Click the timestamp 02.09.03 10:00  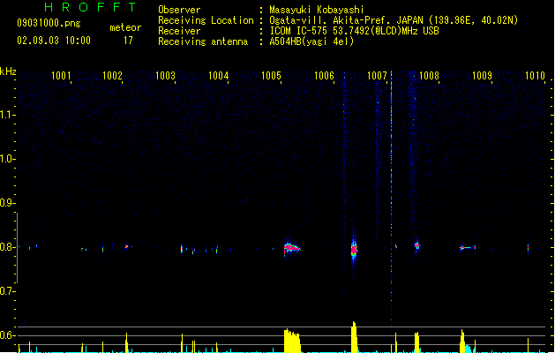tap(54, 41)
